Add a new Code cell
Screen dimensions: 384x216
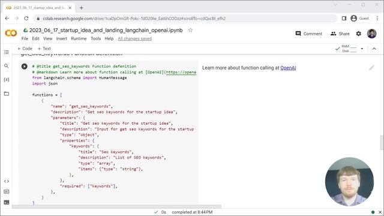coord(25,49)
